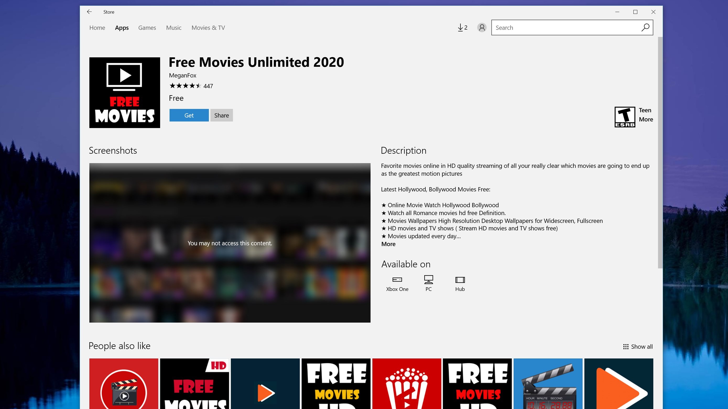Click the Free Movies Unlimited app logo
Screen dimensions: 728x409
[x=125, y=93]
